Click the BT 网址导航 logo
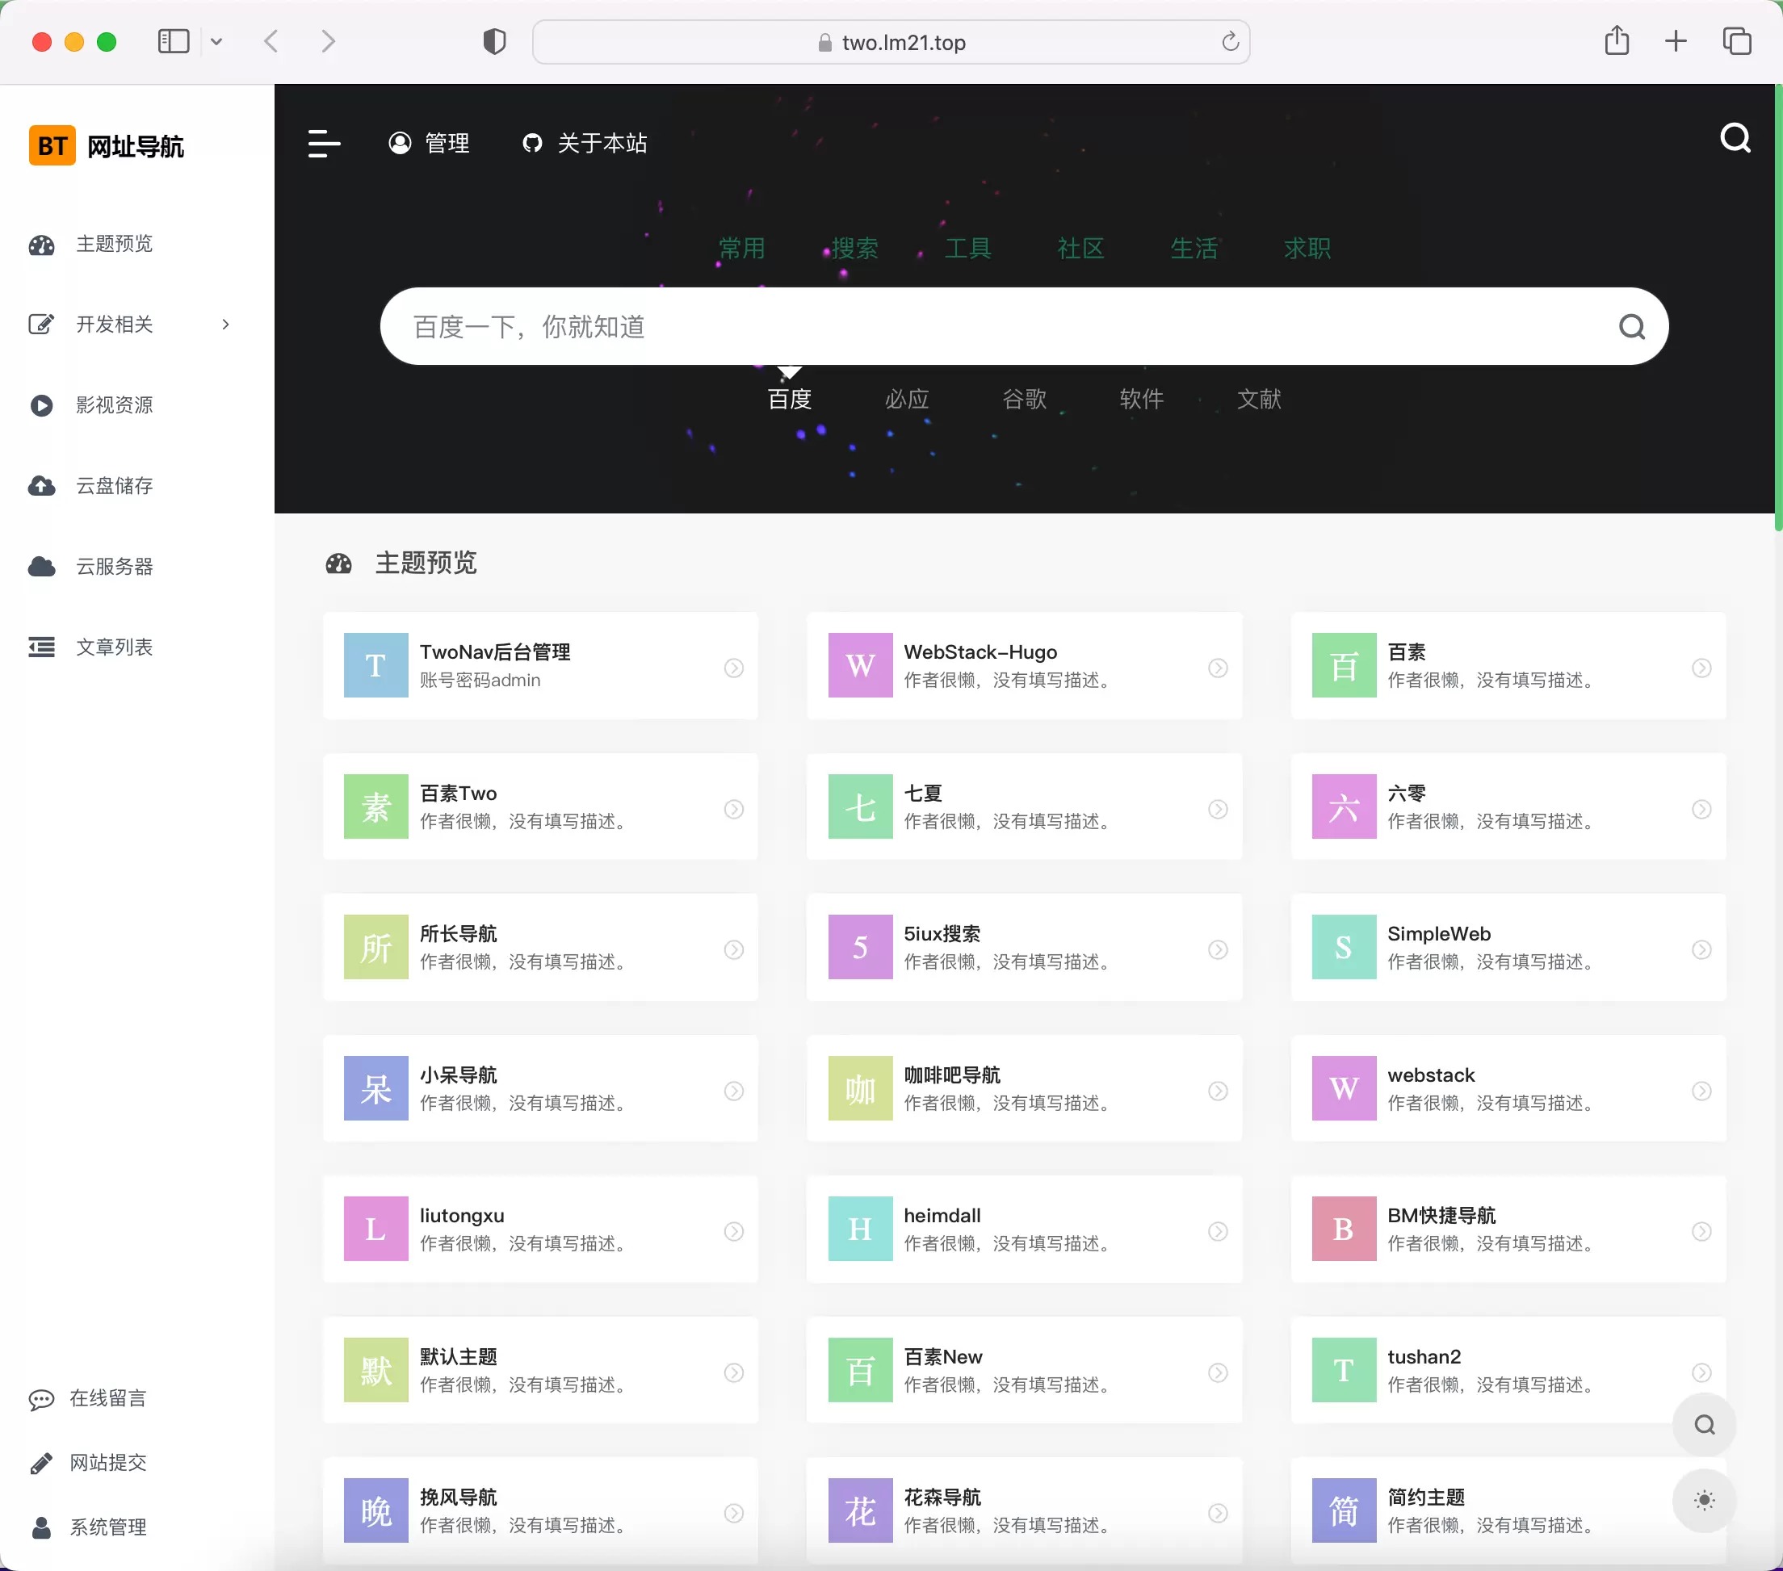 click(106, 145)
